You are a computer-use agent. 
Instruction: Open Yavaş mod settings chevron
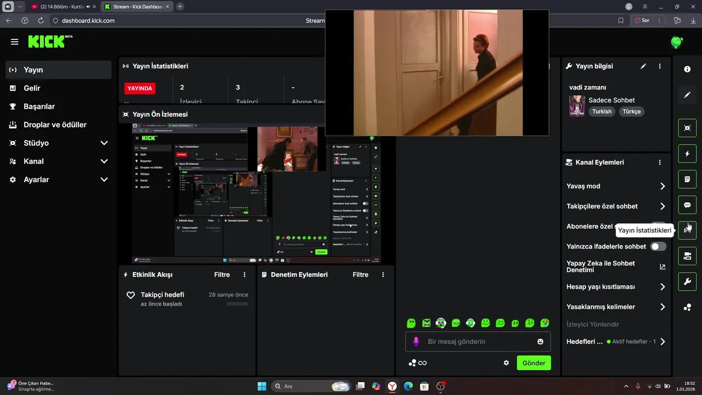point(663,186)
